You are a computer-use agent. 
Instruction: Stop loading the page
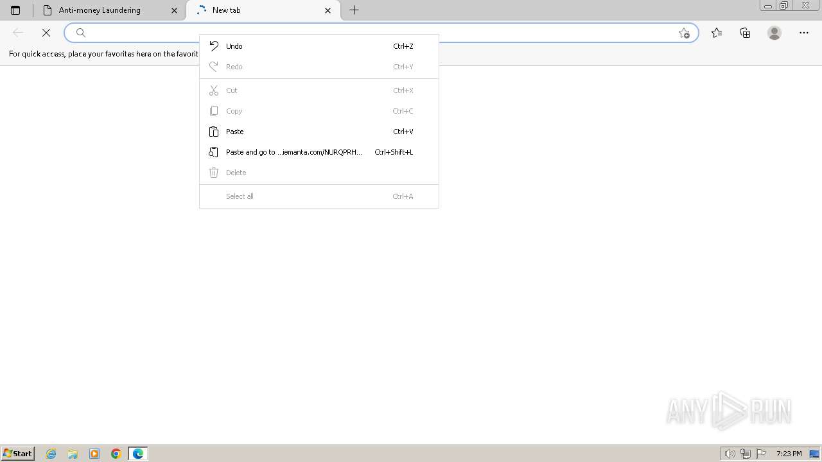46,33
